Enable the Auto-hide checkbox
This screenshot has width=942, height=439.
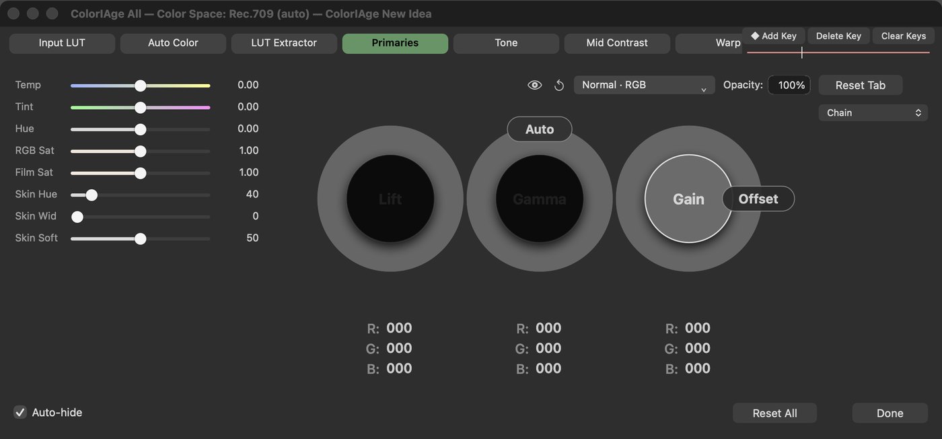[x=20, y=412]
